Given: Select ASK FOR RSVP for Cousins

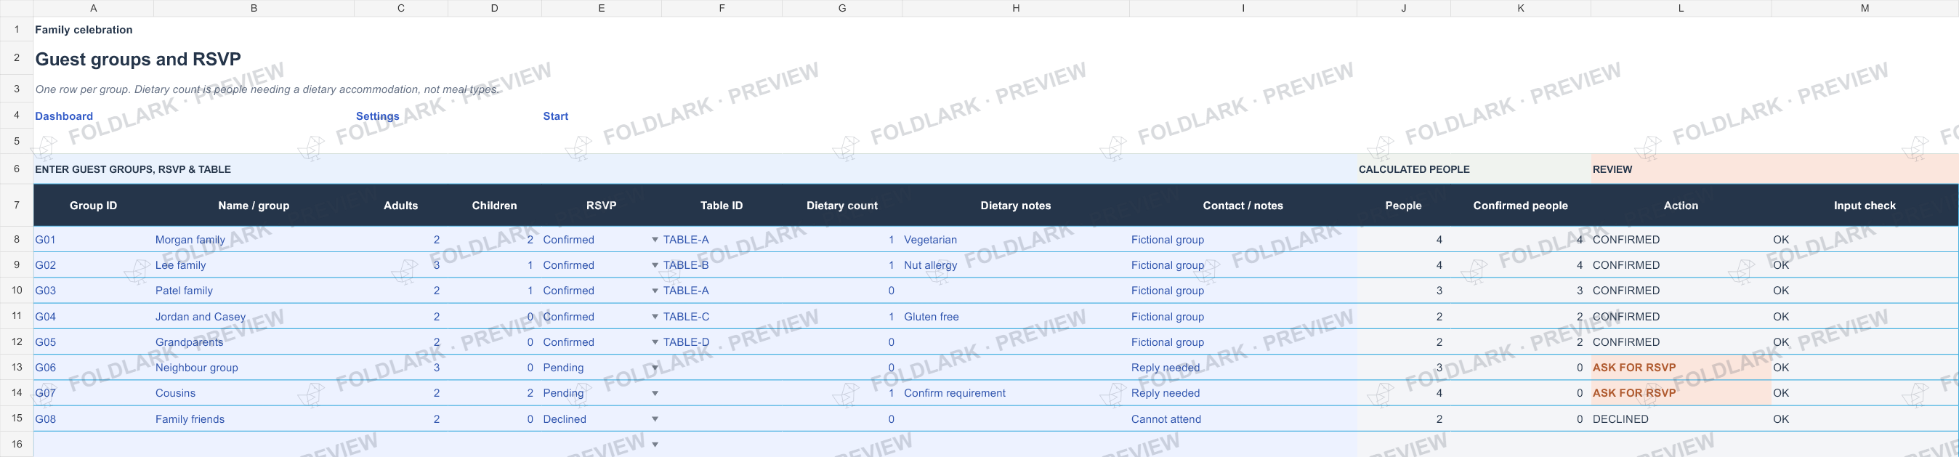Looking at the screenshot, I should click(1681, 393).
